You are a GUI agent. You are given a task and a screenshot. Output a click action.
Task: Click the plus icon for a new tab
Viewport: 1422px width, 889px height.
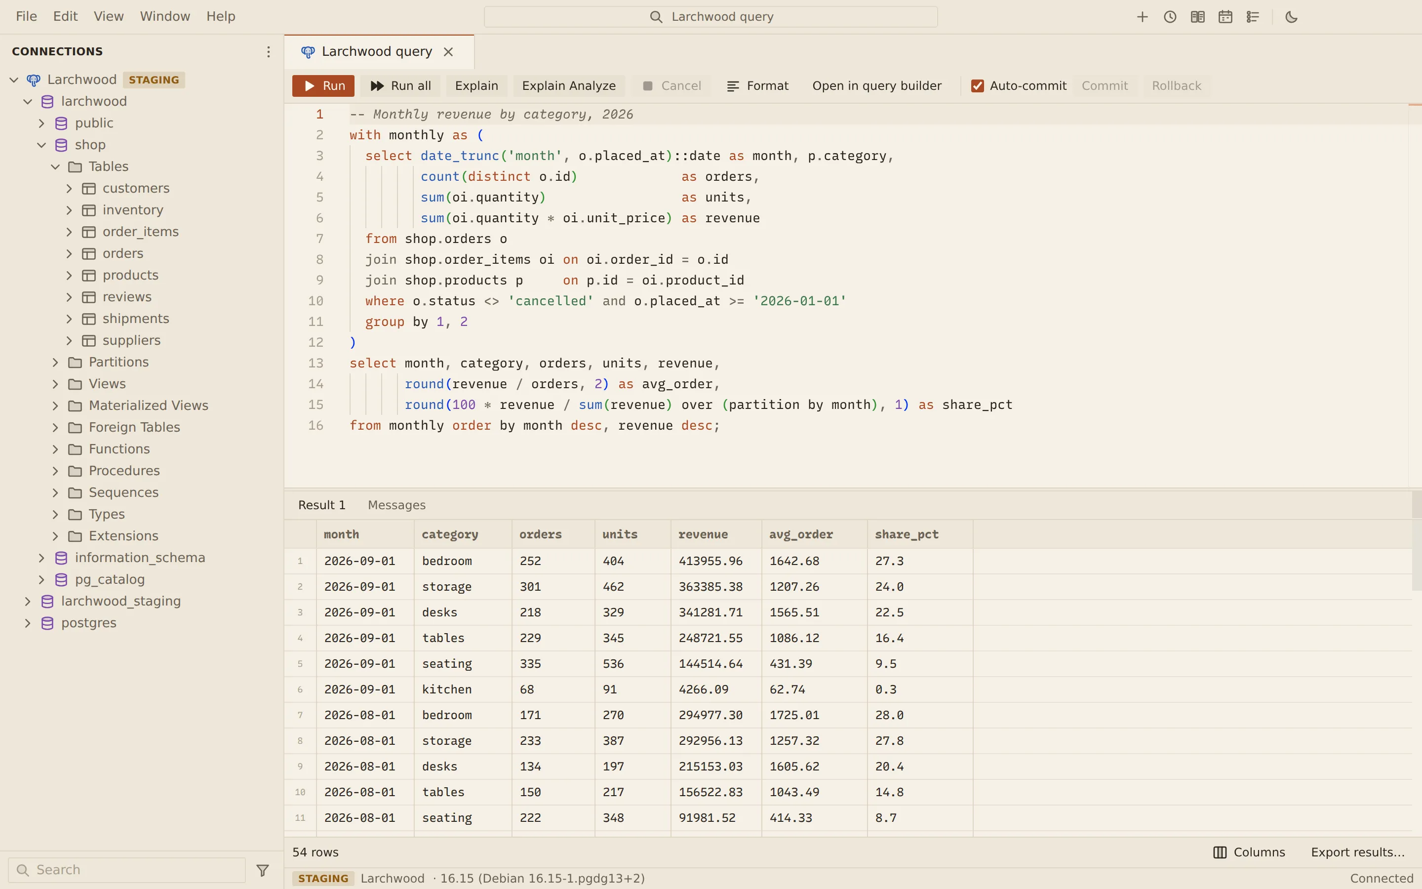[1142, 17]
